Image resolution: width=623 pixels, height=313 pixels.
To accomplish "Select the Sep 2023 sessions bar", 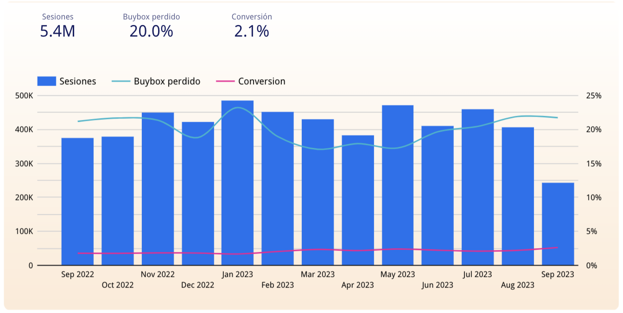I will coord(558,224).
